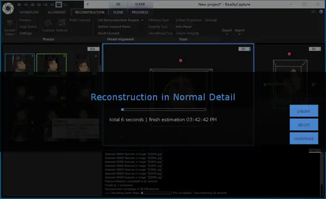Viewport: 326px width, 199px height.
Task: Pause the reconstruction
Action: pos(303,111)
